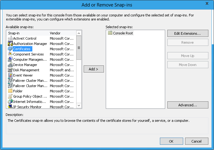Cancel the snap-ins dialog
214x150 pixels.
[197, 141]
